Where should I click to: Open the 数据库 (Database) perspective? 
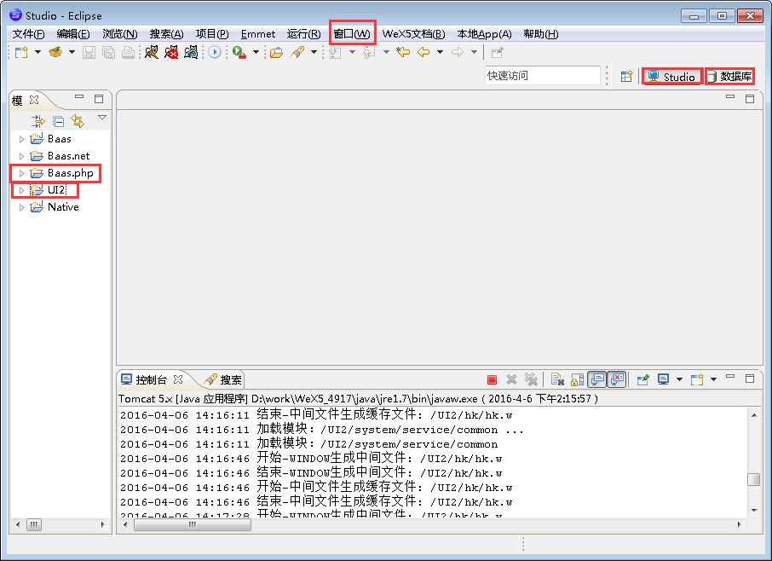coord(731,76)
